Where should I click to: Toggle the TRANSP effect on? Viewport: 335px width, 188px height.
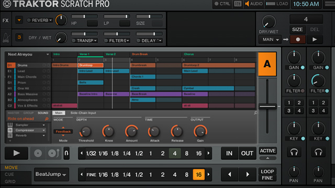74,41
